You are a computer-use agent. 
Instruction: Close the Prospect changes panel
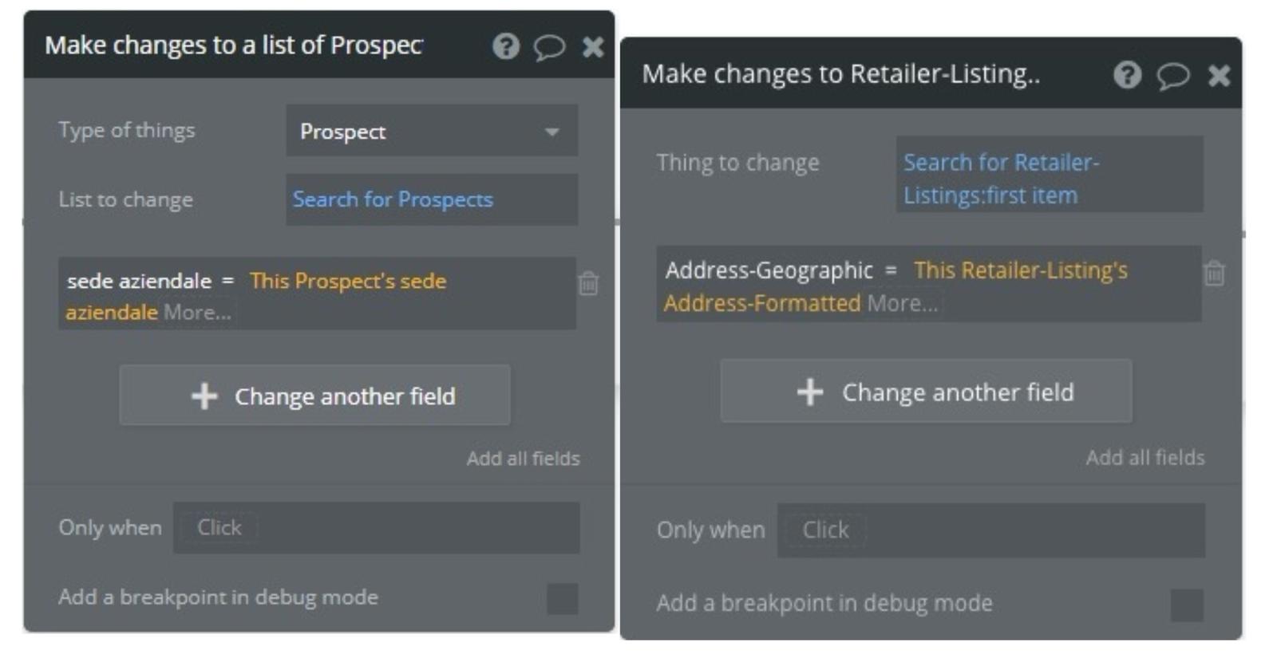click(x=593, y=47)
